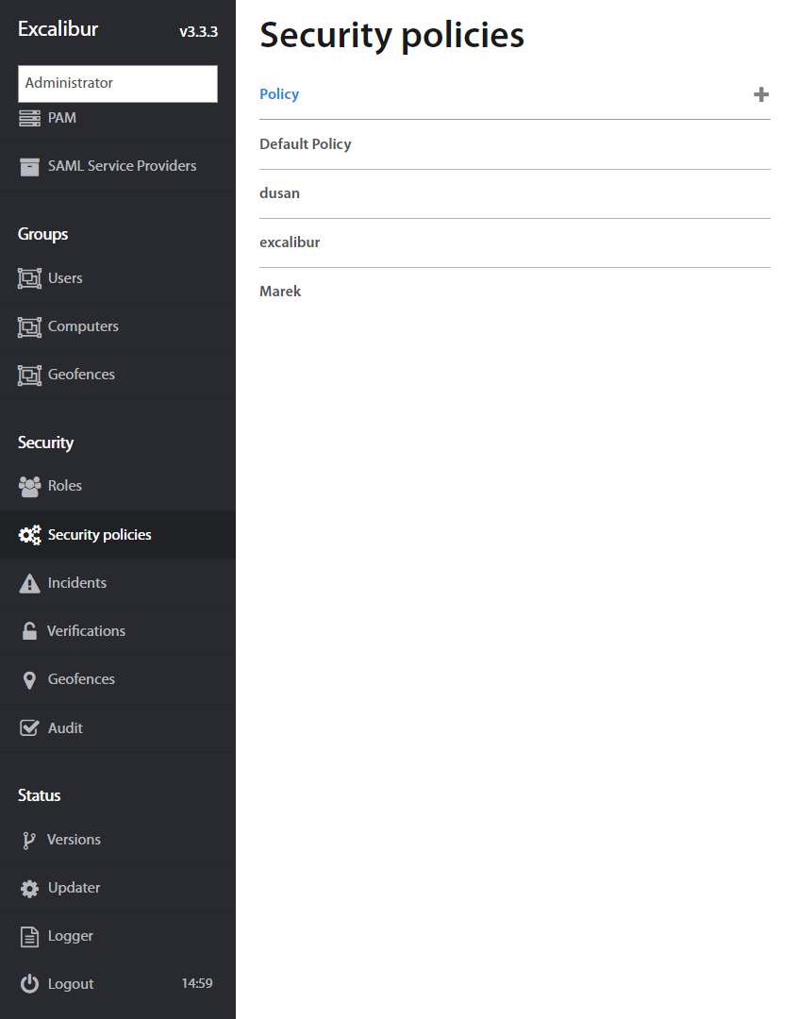Click the Logout power icon
Viewport: 798px width, 1019px height.
[29, 984]
